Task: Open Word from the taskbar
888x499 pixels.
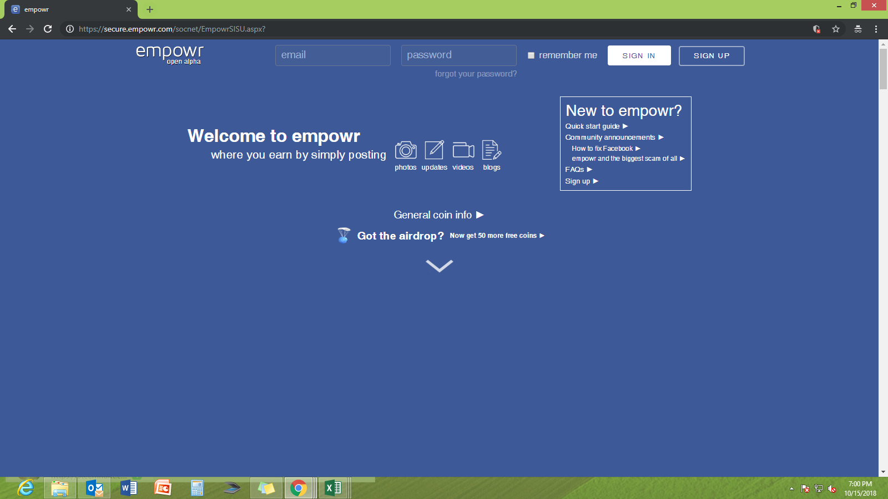Action: [129, 488]
